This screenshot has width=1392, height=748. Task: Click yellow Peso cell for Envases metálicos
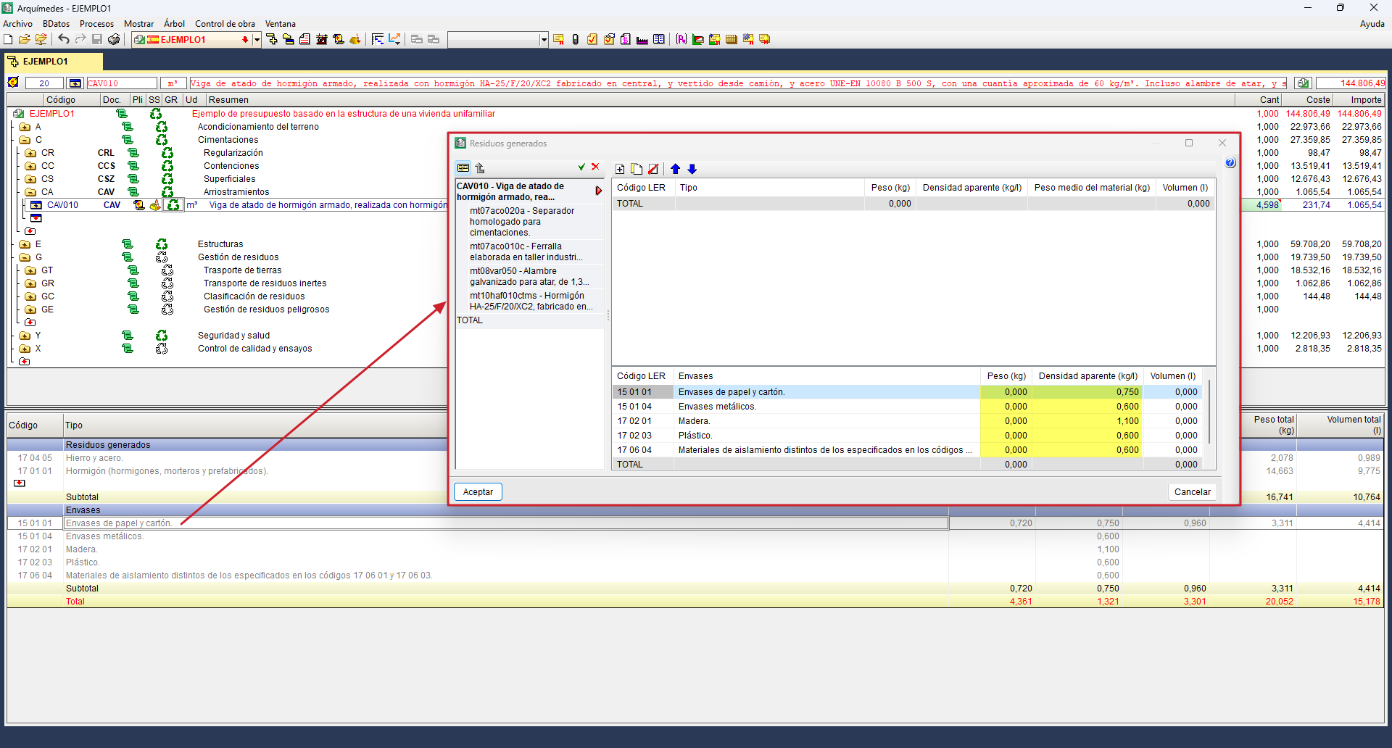(1006, 407)
